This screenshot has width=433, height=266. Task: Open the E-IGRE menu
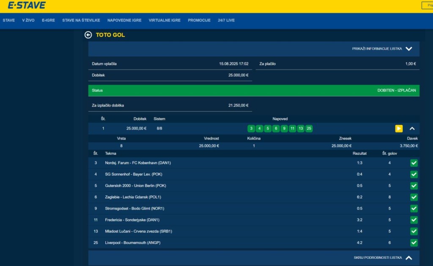[48, 20]
